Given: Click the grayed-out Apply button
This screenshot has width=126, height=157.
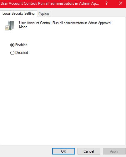Looking at the screenshot, I should click(114, 151).
